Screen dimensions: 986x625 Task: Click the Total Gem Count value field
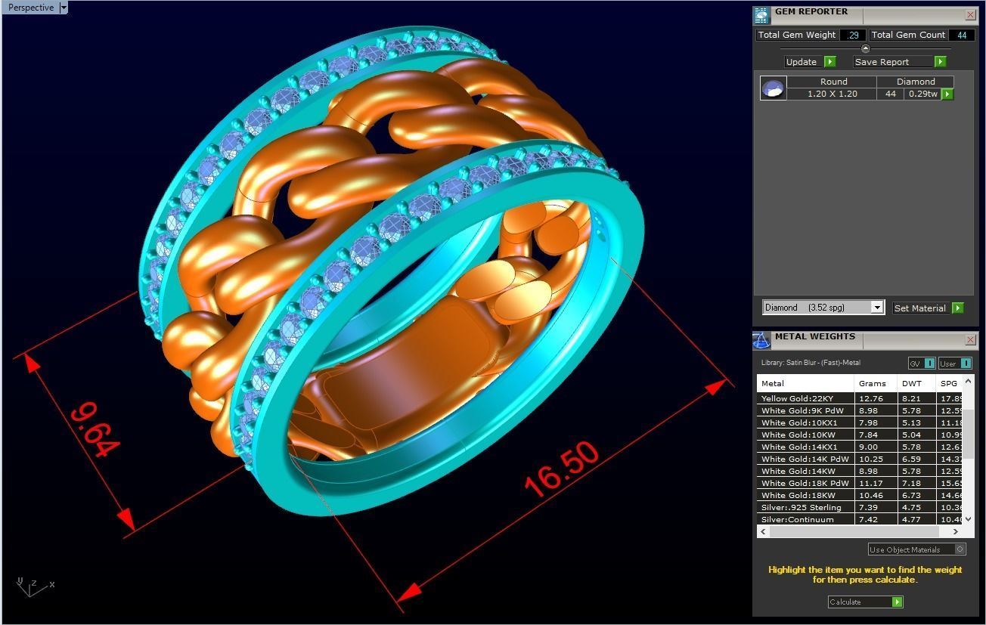coord(962,35)
